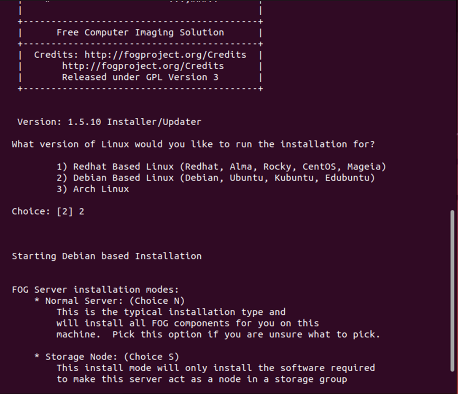
Task: Click the This install mode will only install line
Action: (216, 368)
